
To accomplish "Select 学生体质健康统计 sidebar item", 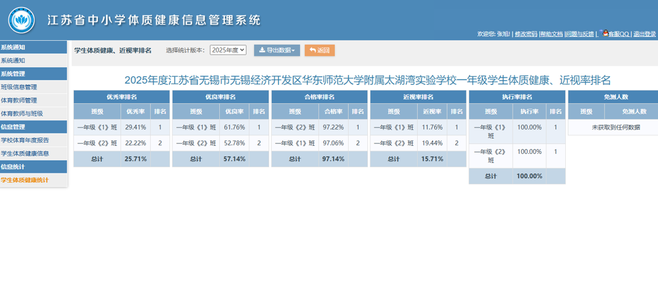I will 25,180.
